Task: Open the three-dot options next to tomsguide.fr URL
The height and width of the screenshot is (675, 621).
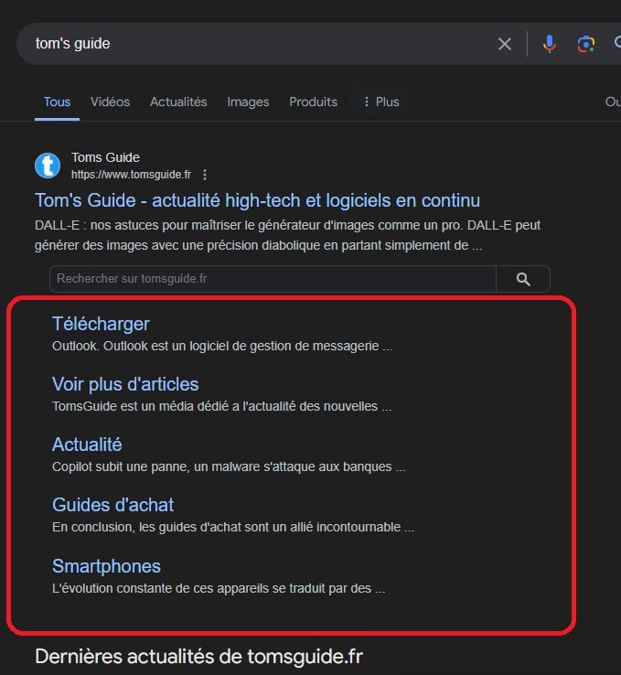Action: 205,175
